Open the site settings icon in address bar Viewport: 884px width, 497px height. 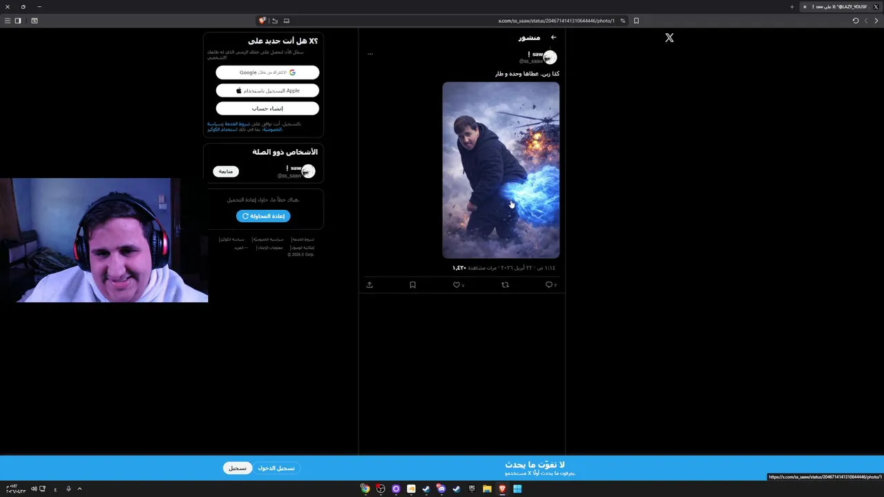tap(622, 21)
